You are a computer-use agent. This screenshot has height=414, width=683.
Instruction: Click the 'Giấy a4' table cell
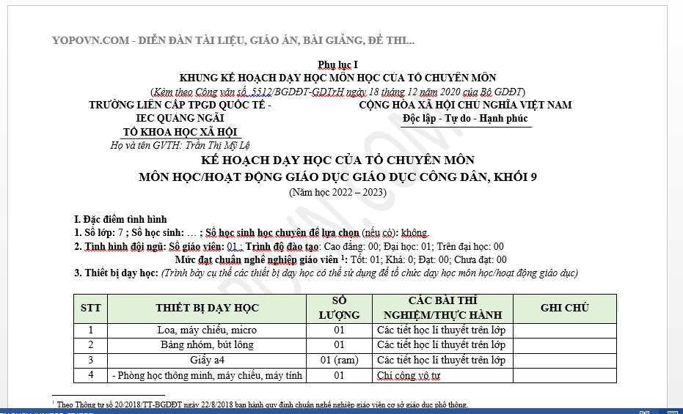pyautogui.click(x=207, y=361)
